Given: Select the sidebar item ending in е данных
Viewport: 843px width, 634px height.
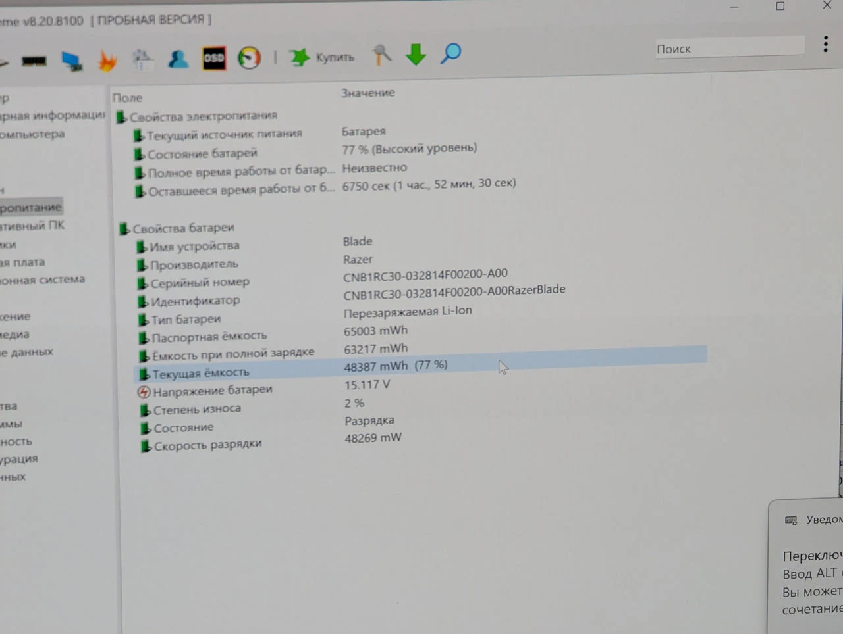Looking at the screenshot, I should coord(26,352).
